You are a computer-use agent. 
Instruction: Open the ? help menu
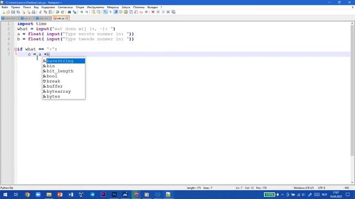(x=161, y=7)
